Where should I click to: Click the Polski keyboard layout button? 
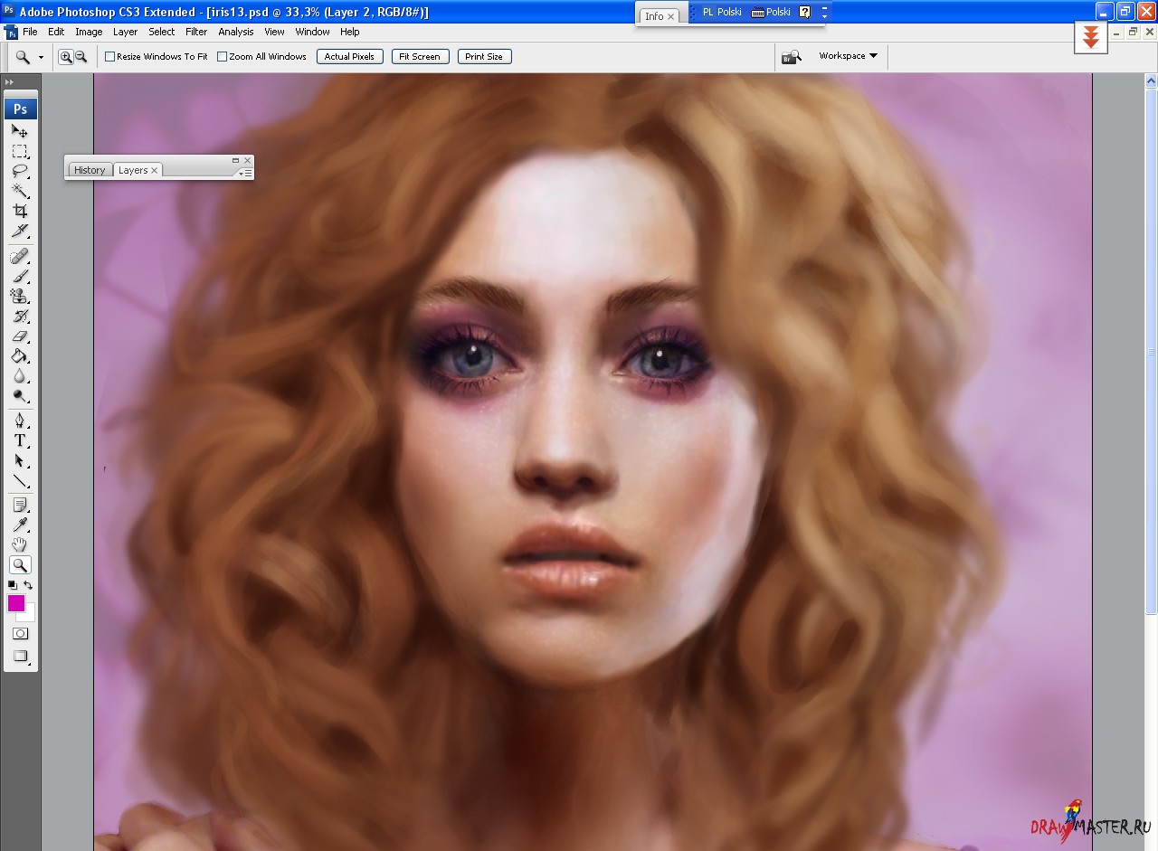pos(772,12)
